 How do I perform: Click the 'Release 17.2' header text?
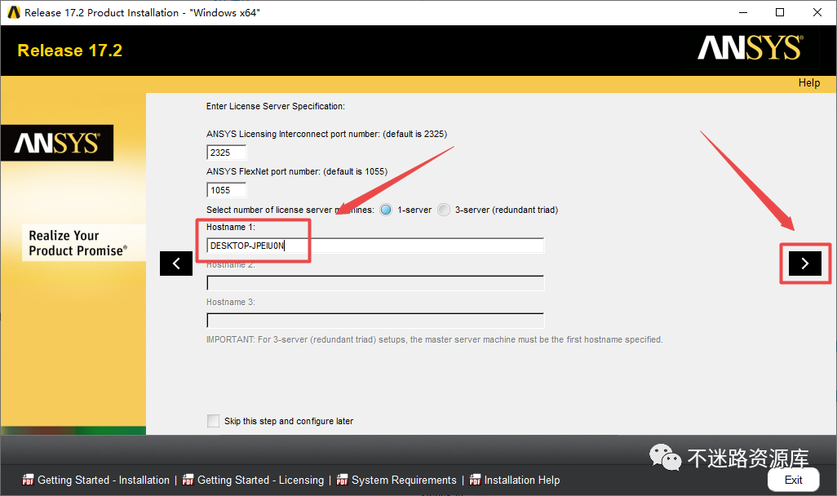click(x=70, y=51)
